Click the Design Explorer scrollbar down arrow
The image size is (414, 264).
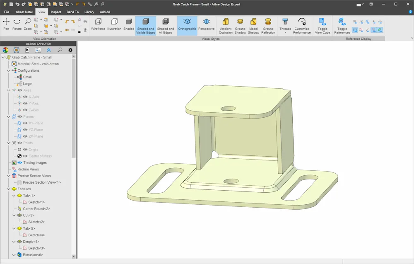pyautogui.click(x=73, y=257)
